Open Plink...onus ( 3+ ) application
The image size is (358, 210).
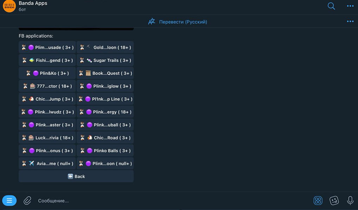(47, 151)
